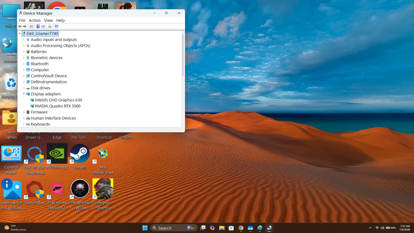Select the ControlVault Device row
This screenshot has width=414, height=233.
49,76
